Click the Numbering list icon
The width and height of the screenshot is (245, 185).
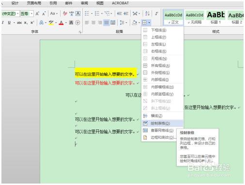pyautogui.click(x=97, y=14)
